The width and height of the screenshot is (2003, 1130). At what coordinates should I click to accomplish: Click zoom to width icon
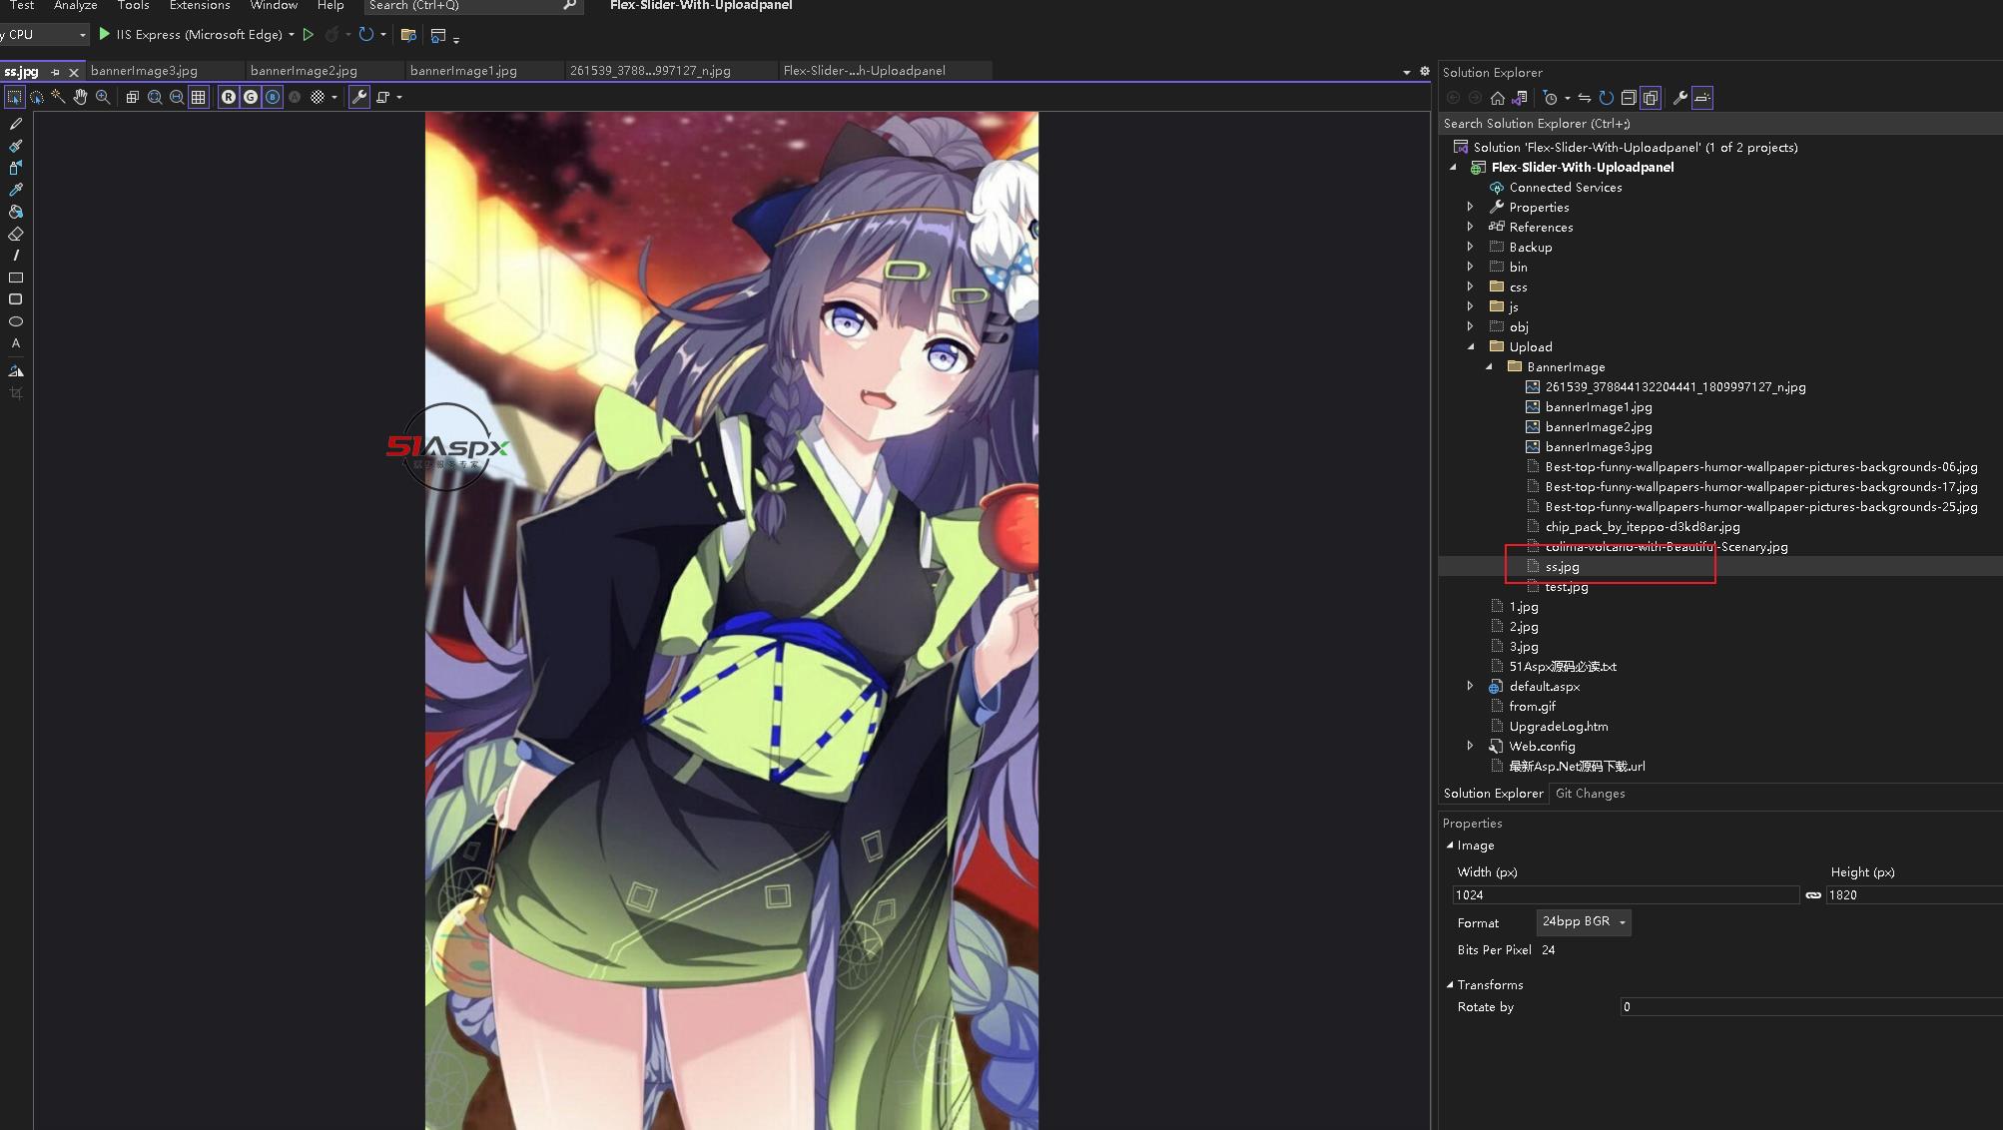(177, 97)
